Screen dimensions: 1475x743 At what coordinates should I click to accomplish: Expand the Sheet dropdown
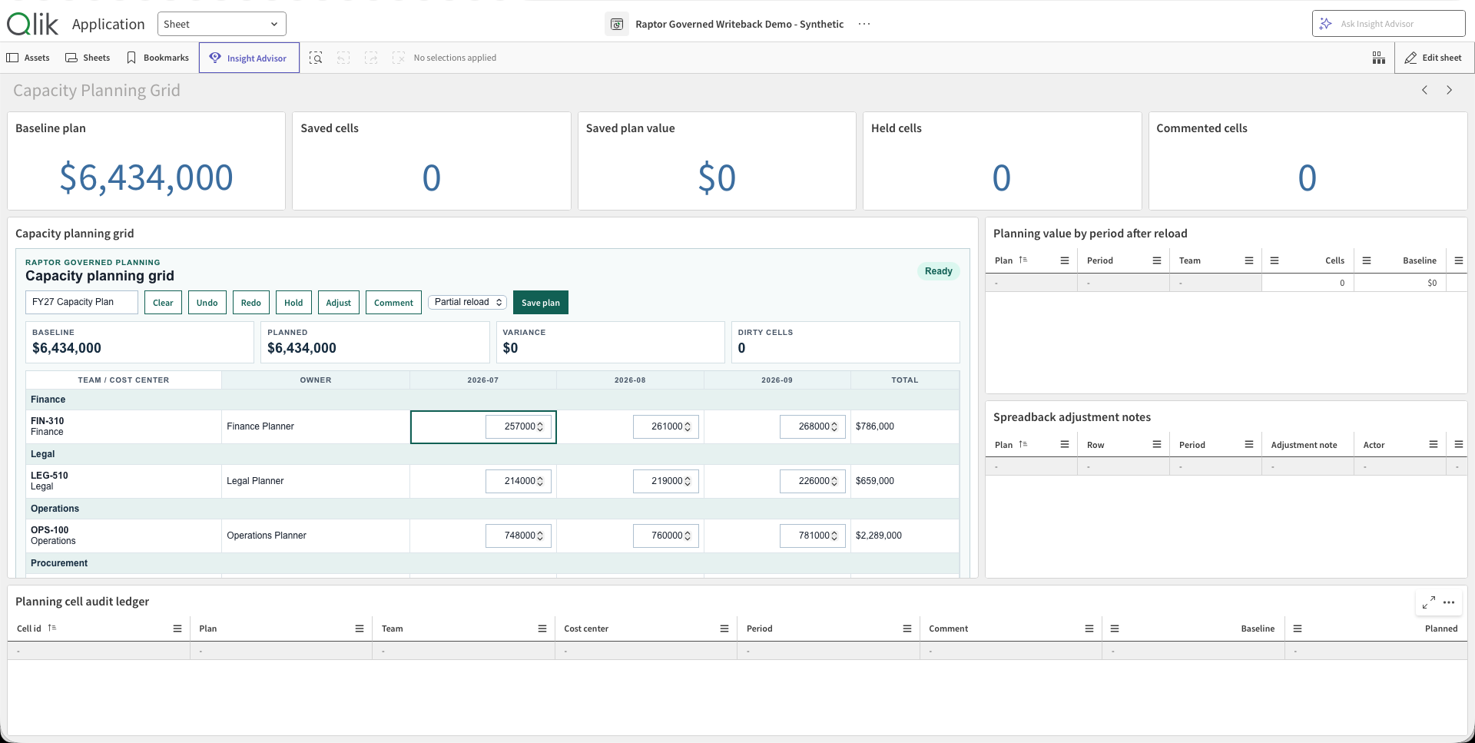point(221,24)
